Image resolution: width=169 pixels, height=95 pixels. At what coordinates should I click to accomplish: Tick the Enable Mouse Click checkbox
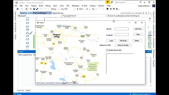pos(107,50)
